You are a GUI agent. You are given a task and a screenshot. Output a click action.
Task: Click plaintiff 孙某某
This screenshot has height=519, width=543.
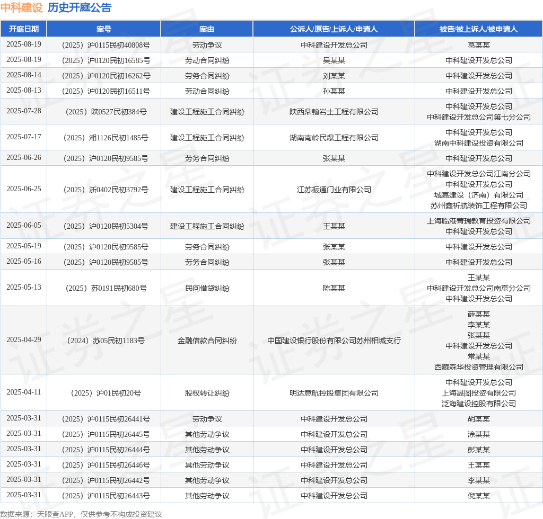point(334,91)
